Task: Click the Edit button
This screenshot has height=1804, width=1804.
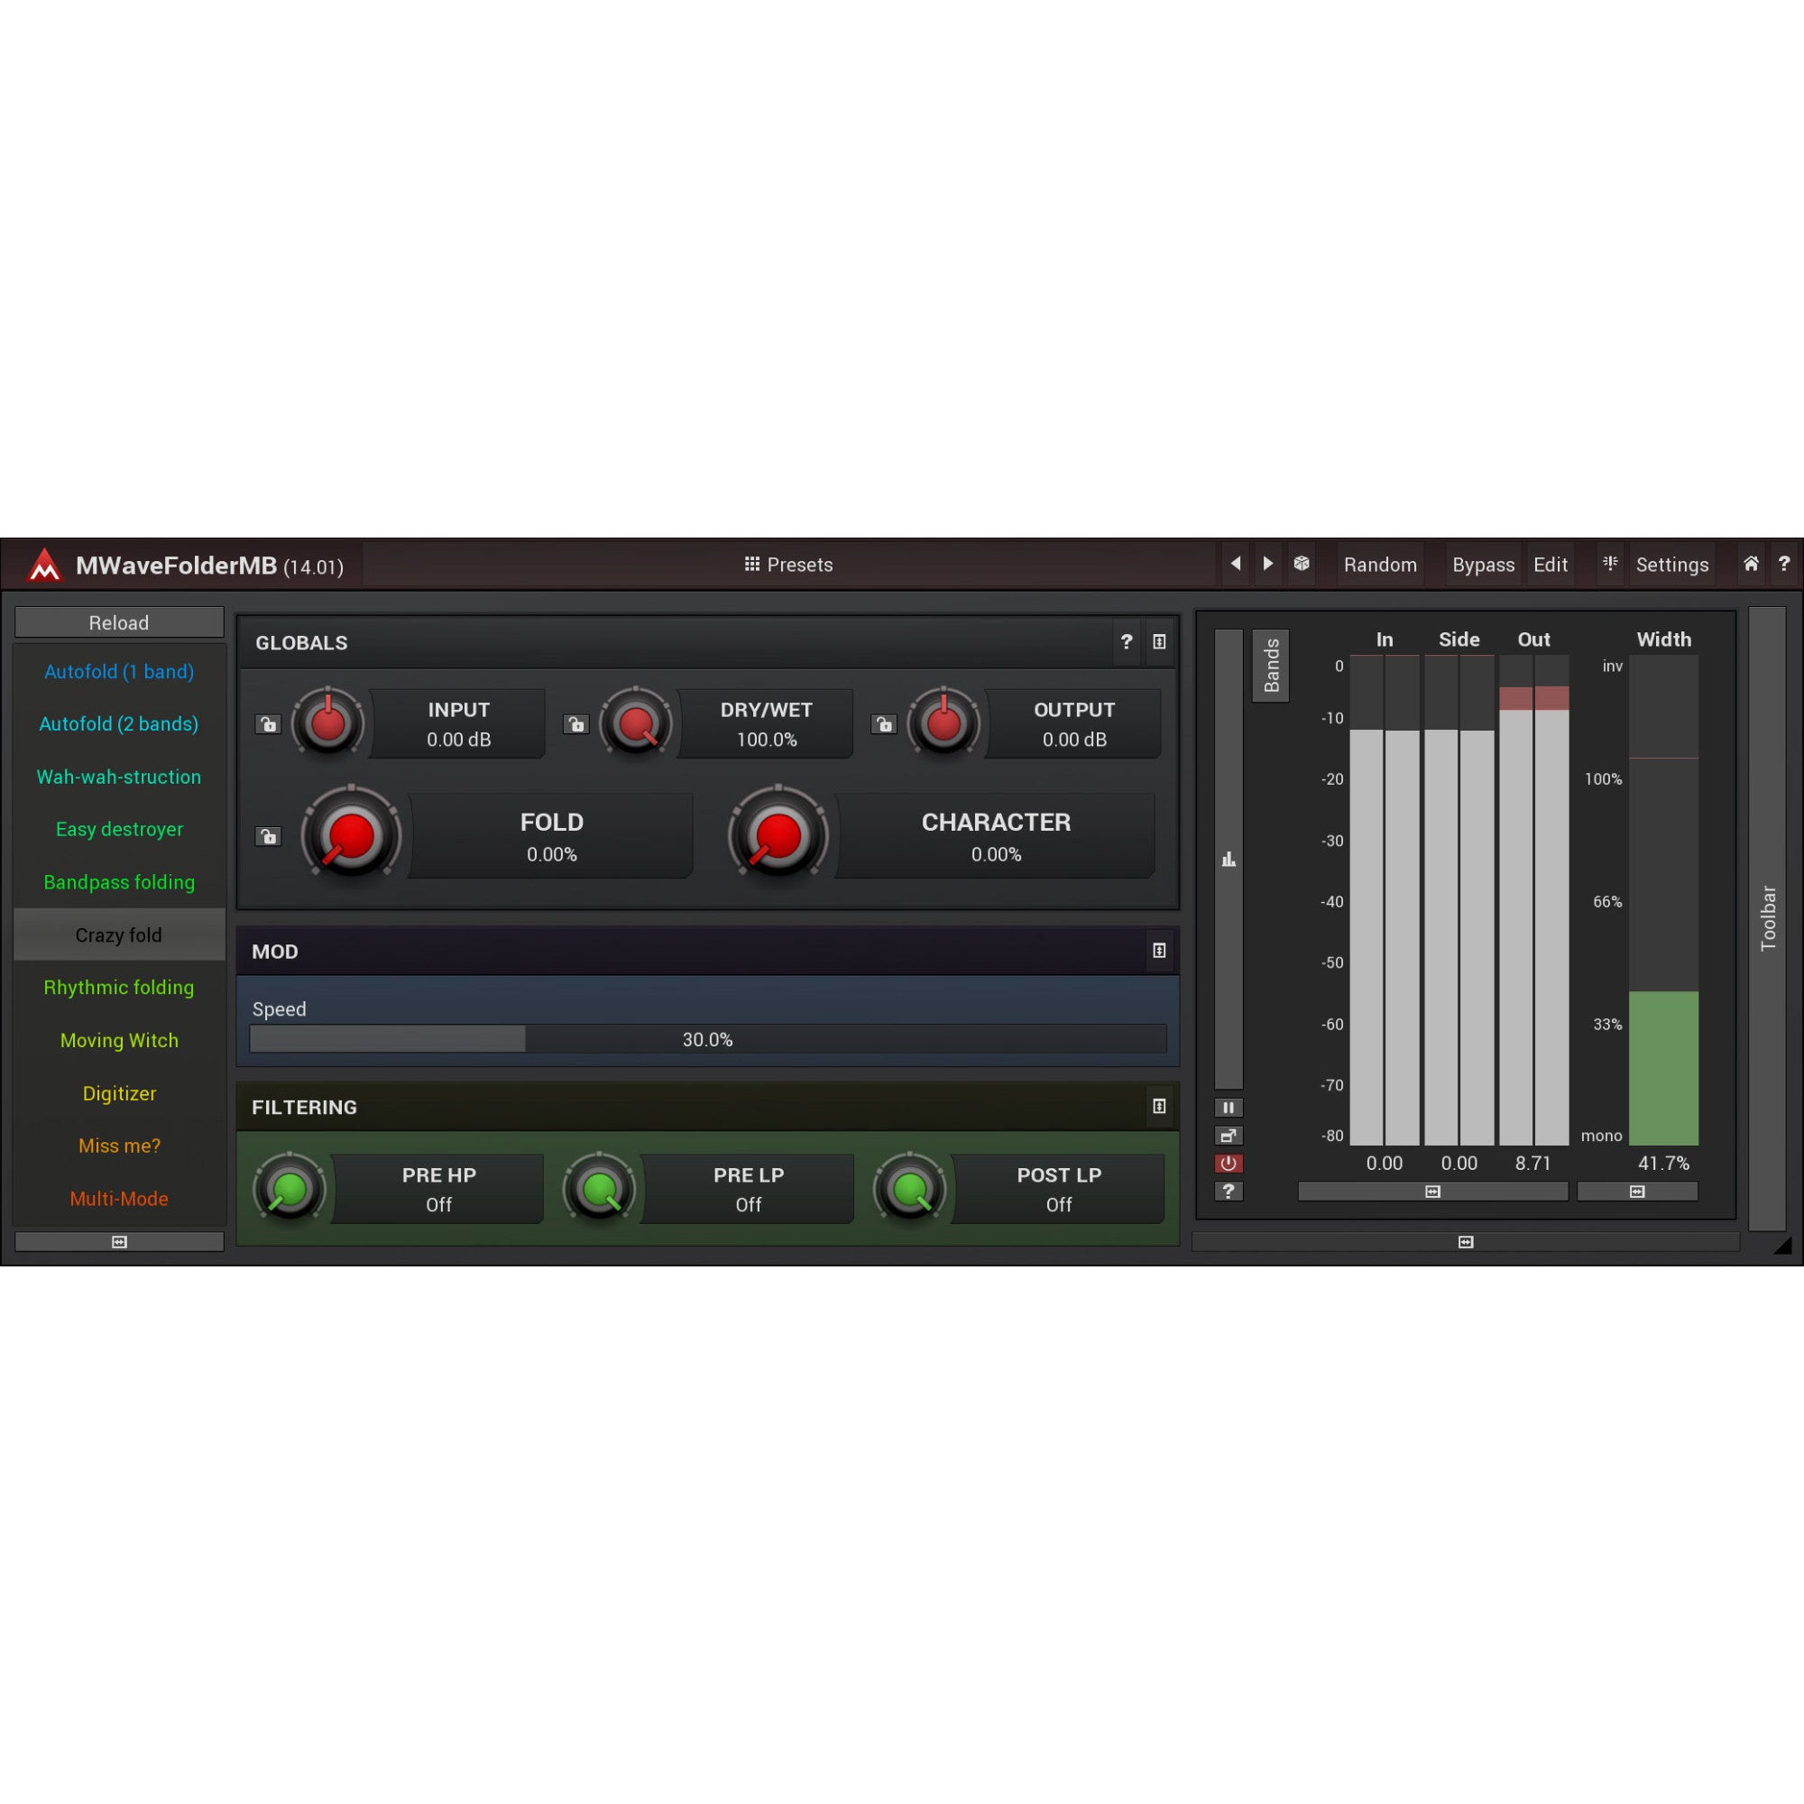Action: coord(1550,564)
